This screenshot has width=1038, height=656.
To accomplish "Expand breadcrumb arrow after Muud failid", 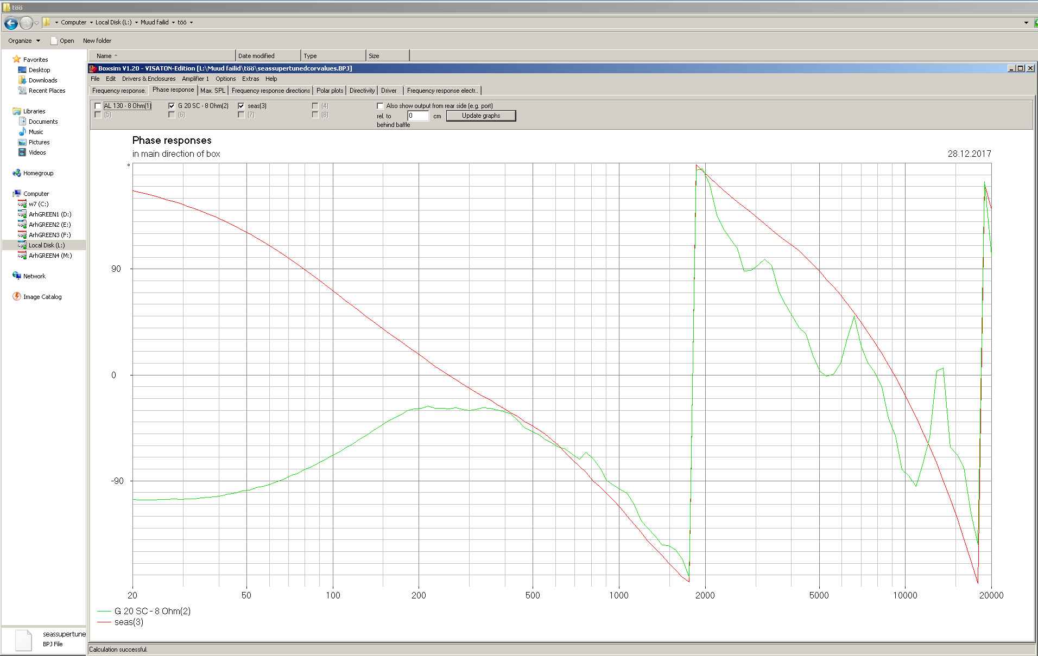I will (x=173, y=23).
